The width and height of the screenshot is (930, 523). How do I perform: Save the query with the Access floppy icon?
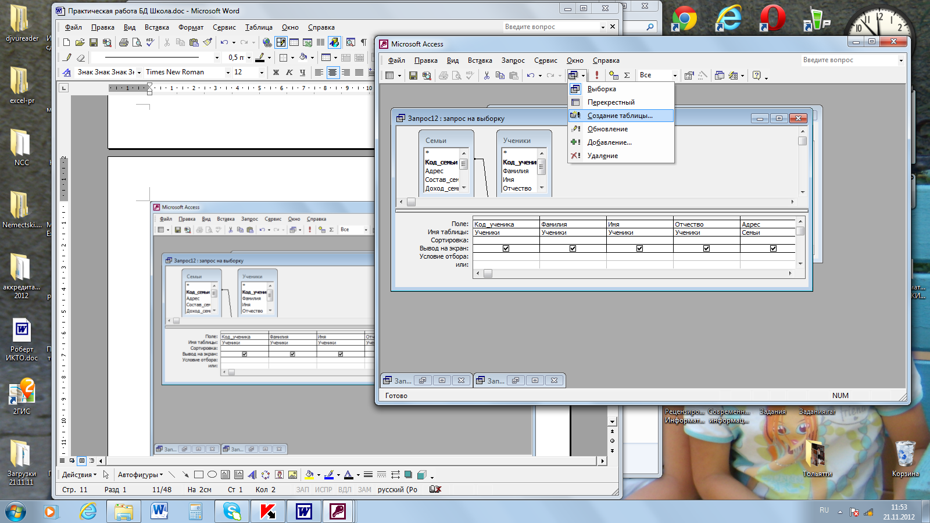coord(413,76)
